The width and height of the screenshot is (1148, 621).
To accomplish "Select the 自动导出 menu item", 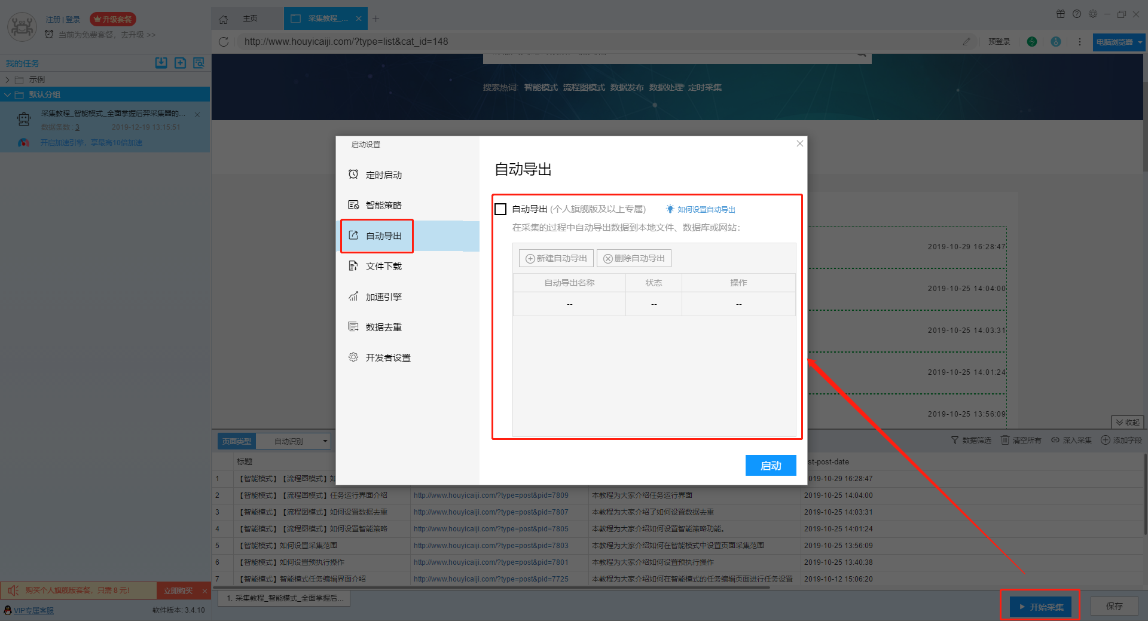I will point(383,236).
